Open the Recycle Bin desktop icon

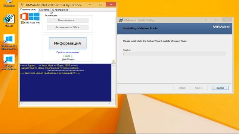click(x=9, y=3)
